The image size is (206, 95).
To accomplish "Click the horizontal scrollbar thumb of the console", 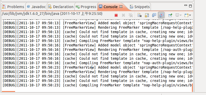I will 8,91.
